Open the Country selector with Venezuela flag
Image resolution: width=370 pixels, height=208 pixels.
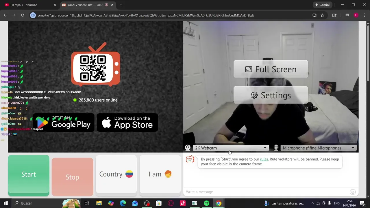point(116,174)
